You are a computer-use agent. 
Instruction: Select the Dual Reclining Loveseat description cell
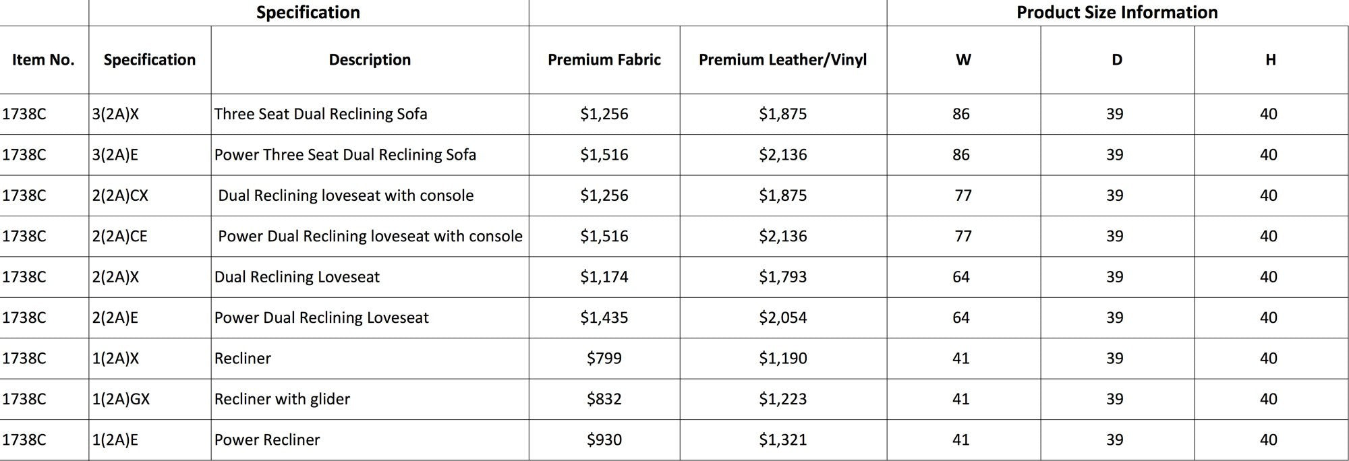370,277
